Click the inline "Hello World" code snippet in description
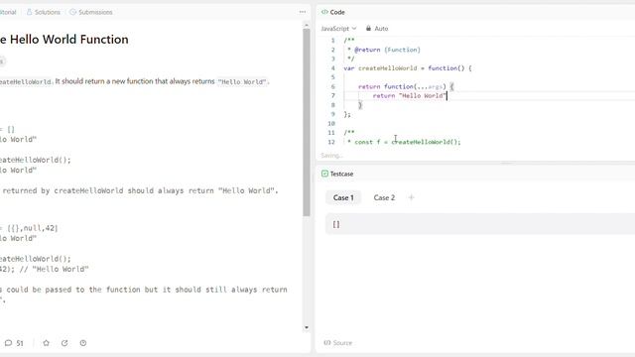The width and height of the screenshot is (635, 357). 242,81
